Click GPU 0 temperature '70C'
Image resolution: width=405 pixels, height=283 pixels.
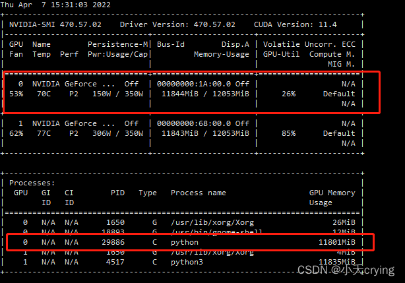44,94
